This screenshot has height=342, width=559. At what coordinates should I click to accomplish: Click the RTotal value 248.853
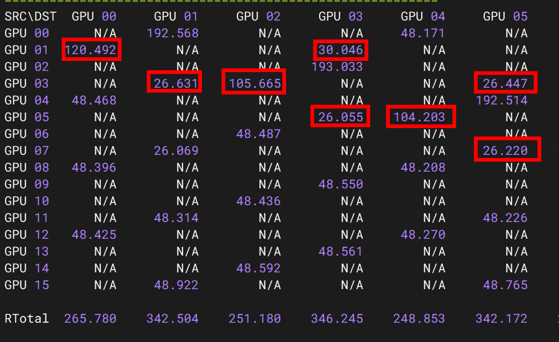[419, 318]
